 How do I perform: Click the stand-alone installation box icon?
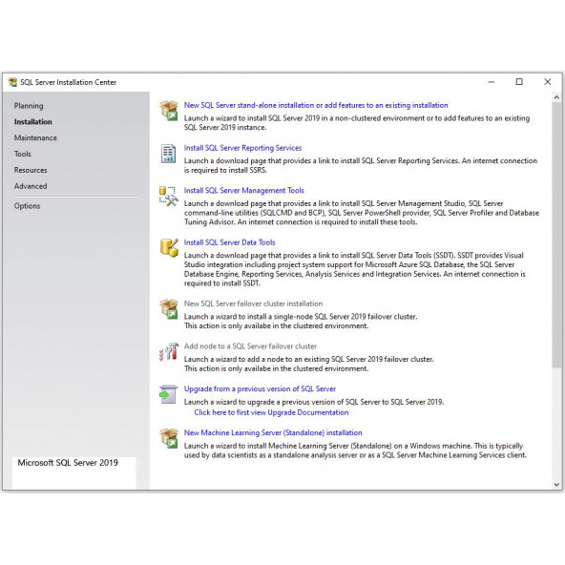coord(169,111)
